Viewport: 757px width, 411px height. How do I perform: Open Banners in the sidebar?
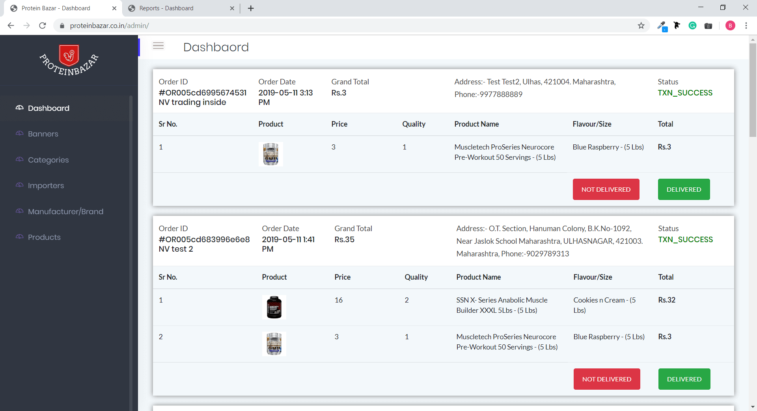coord(43,134)
